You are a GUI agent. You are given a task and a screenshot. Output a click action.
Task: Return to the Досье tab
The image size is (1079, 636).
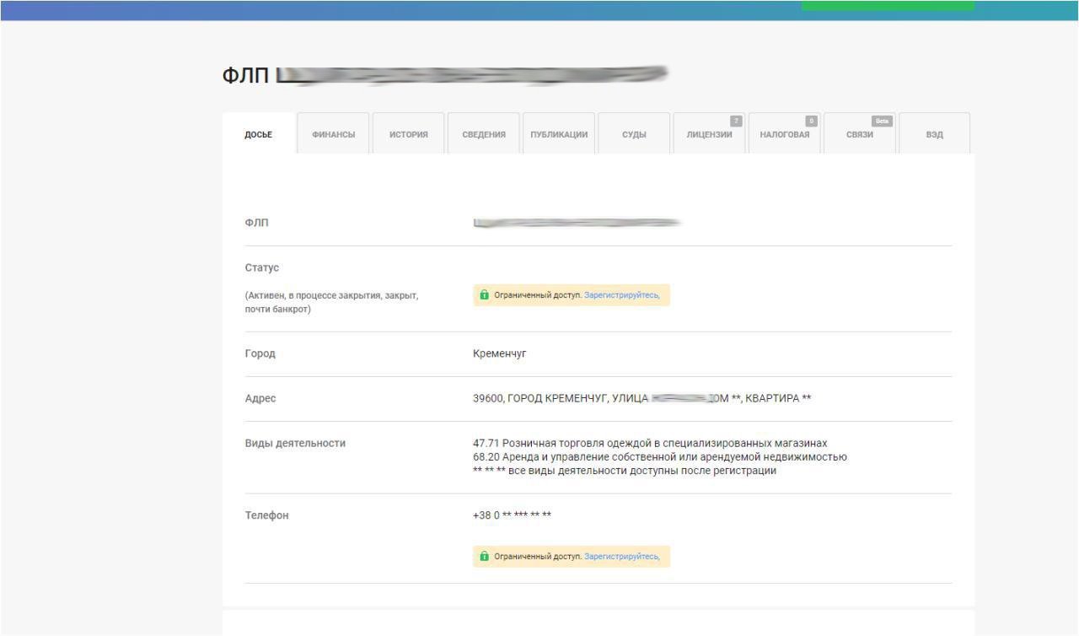pyautogui.click(x=259, y=135)
